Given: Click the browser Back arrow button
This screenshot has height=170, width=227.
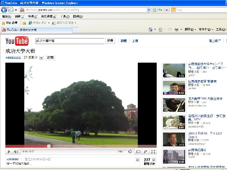Looking at the screenshot, I should coord(4,10).
